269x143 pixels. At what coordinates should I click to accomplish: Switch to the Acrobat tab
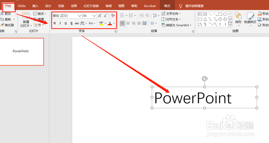(150, 6)
